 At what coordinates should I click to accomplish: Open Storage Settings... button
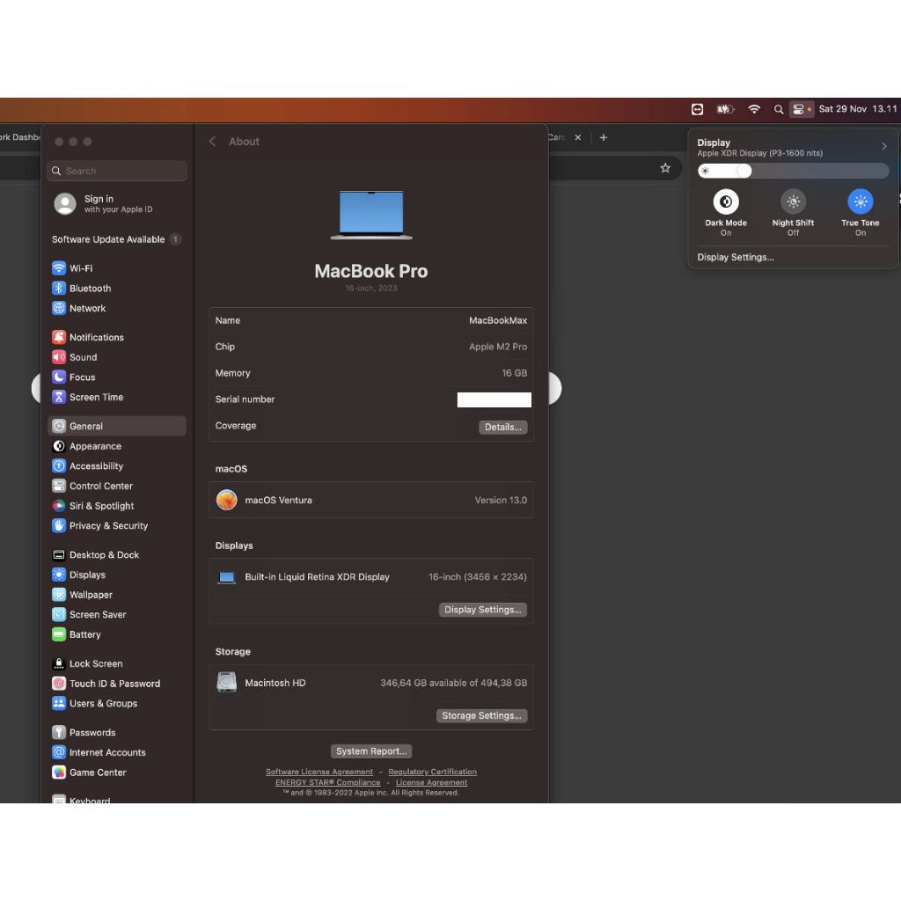tap(481, 716)
